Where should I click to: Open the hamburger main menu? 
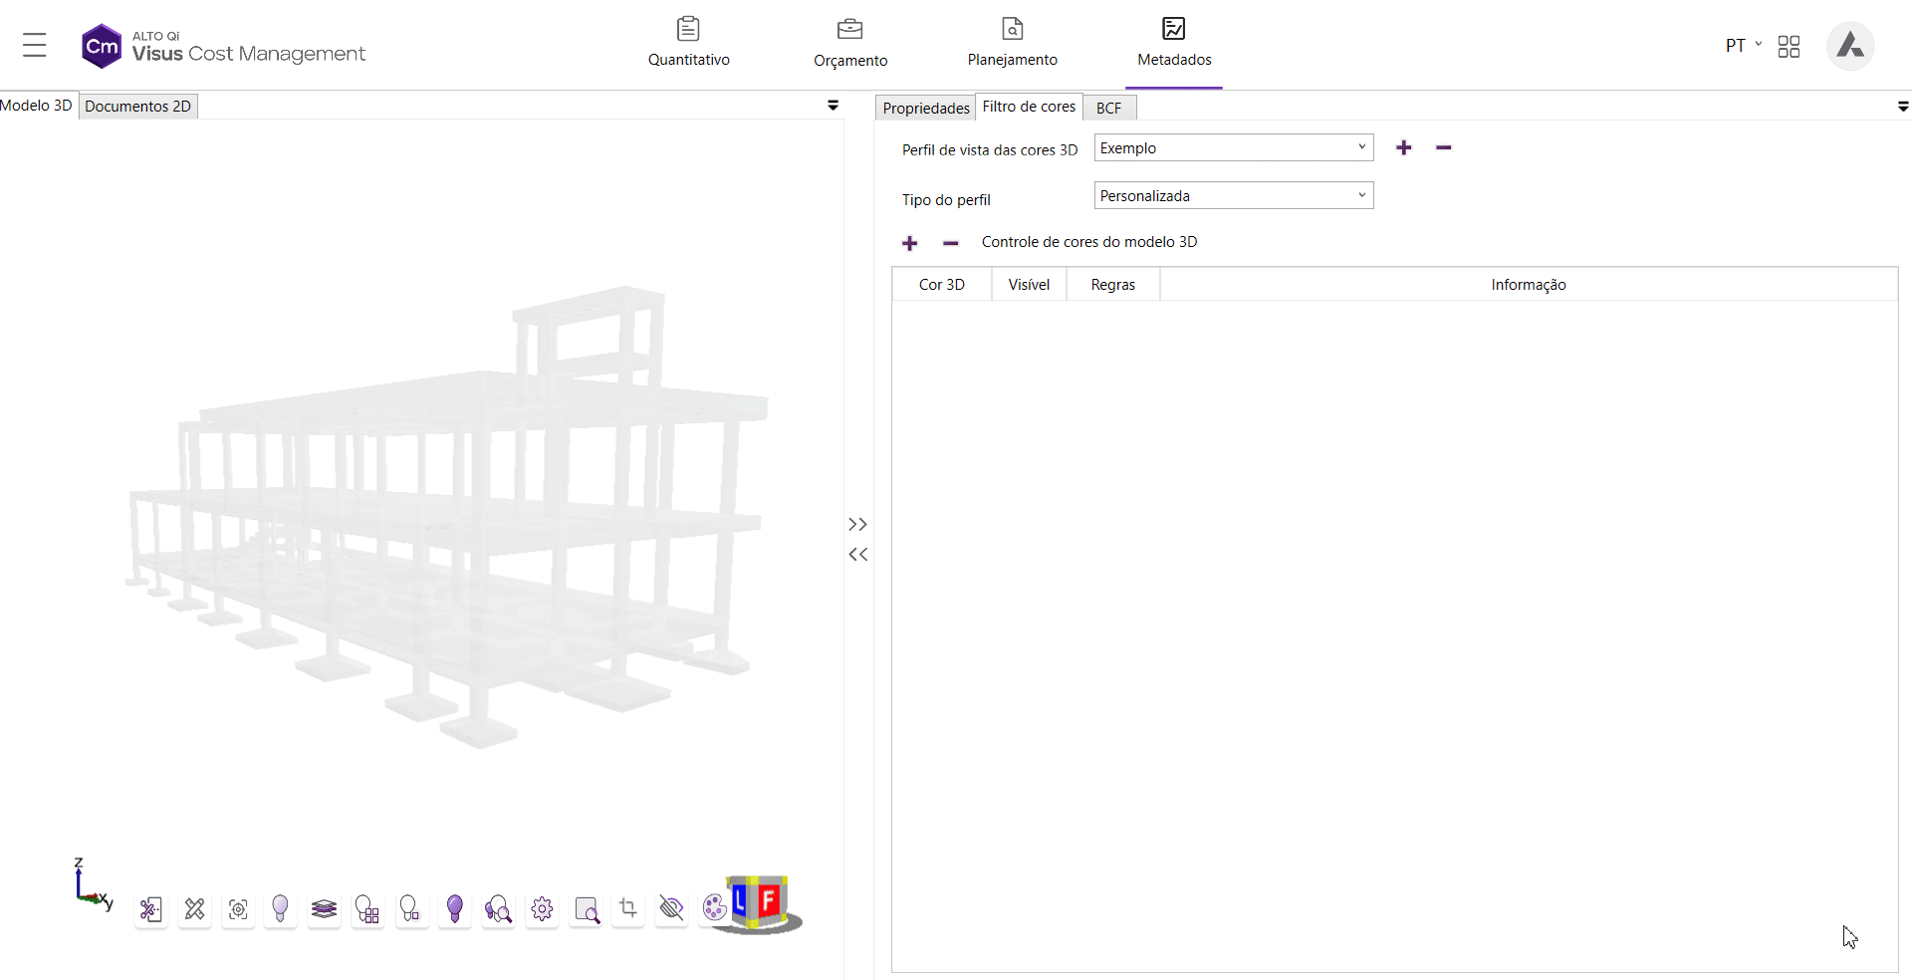pyautogui.click(x=35, y=46)
